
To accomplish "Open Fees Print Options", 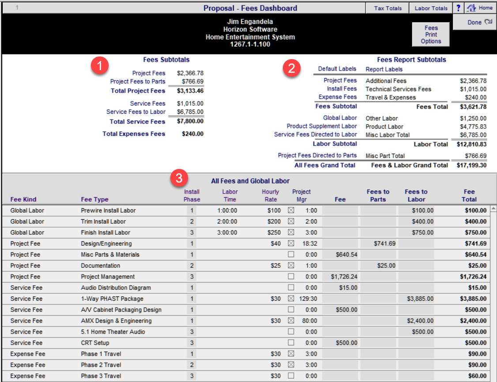I will click(x=431, y=34).
